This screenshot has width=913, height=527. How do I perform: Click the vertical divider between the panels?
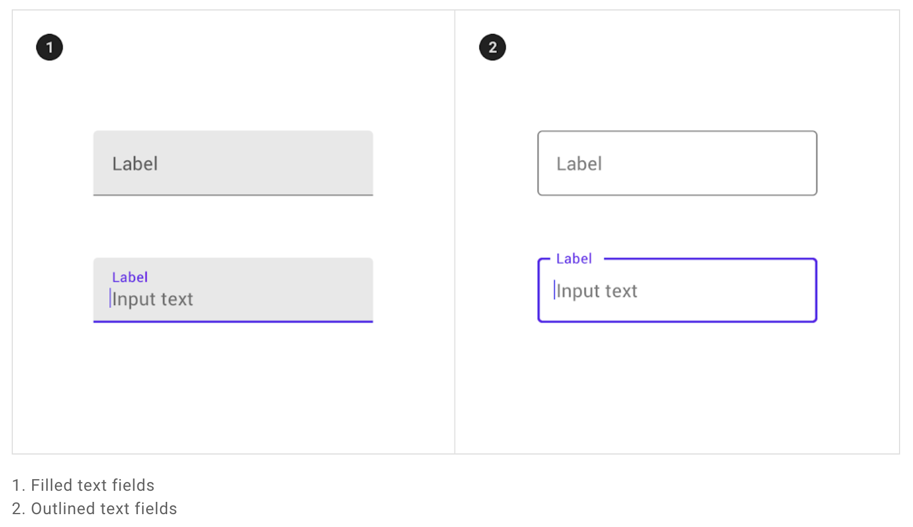[x=455, y=234]
